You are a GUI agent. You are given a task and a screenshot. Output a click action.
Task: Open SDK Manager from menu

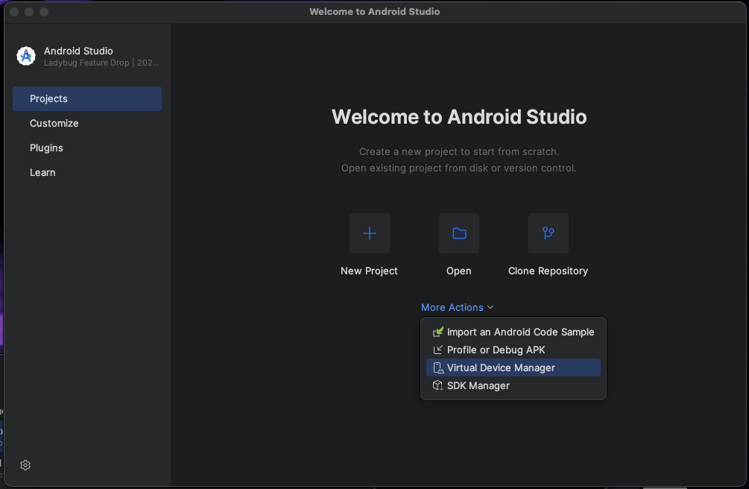[513, 385]
